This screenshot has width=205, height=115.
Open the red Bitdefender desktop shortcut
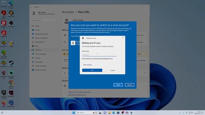4,34
